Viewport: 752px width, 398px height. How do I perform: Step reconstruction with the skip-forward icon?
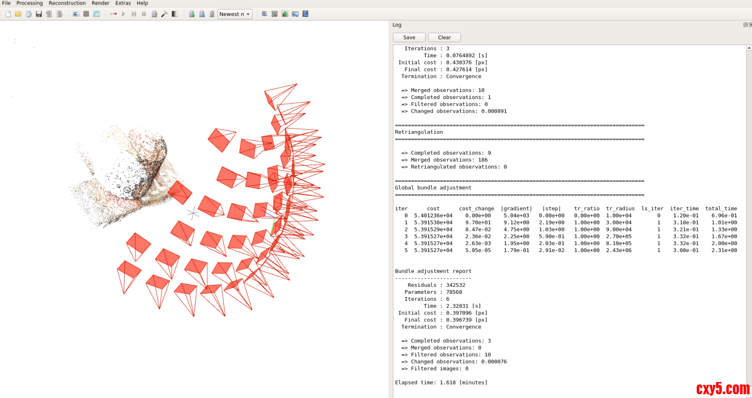click(134, 14)
